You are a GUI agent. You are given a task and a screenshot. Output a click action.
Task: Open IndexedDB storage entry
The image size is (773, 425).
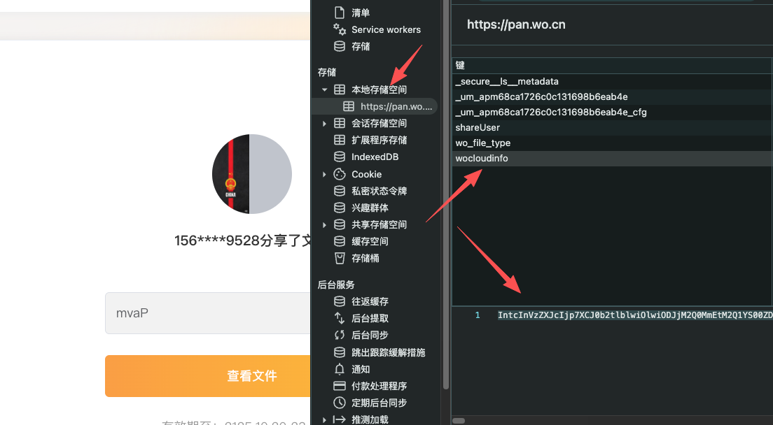(x=375, y=157)
